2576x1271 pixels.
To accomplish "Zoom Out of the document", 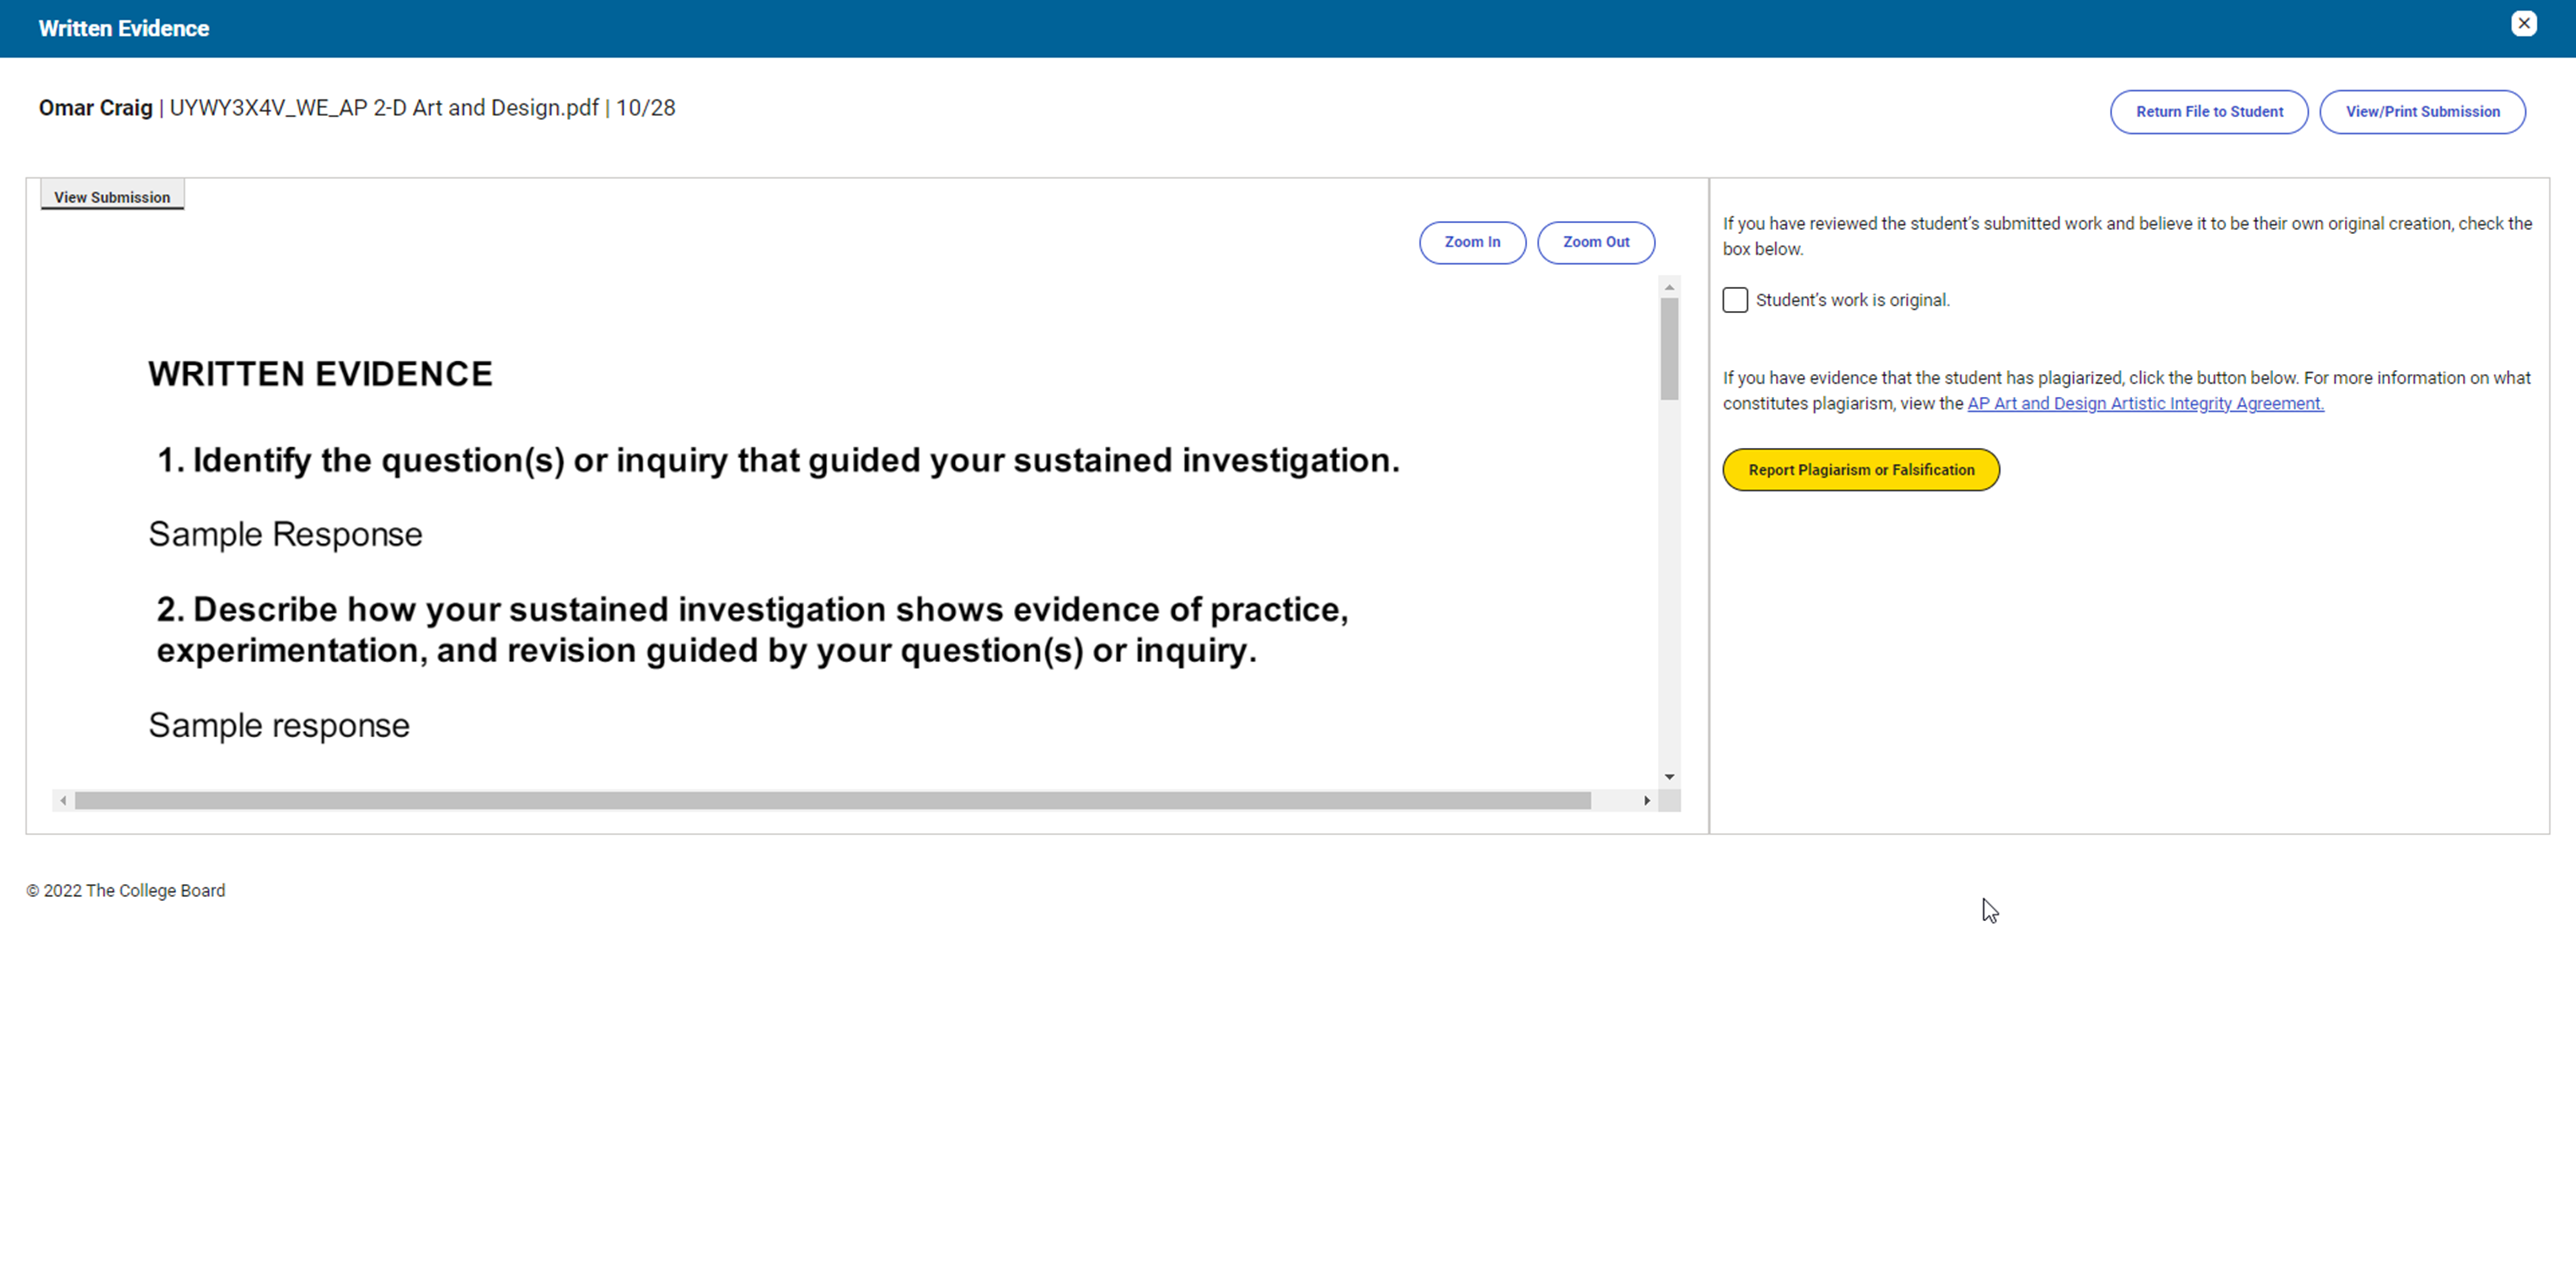I will tap(1595, 242).
